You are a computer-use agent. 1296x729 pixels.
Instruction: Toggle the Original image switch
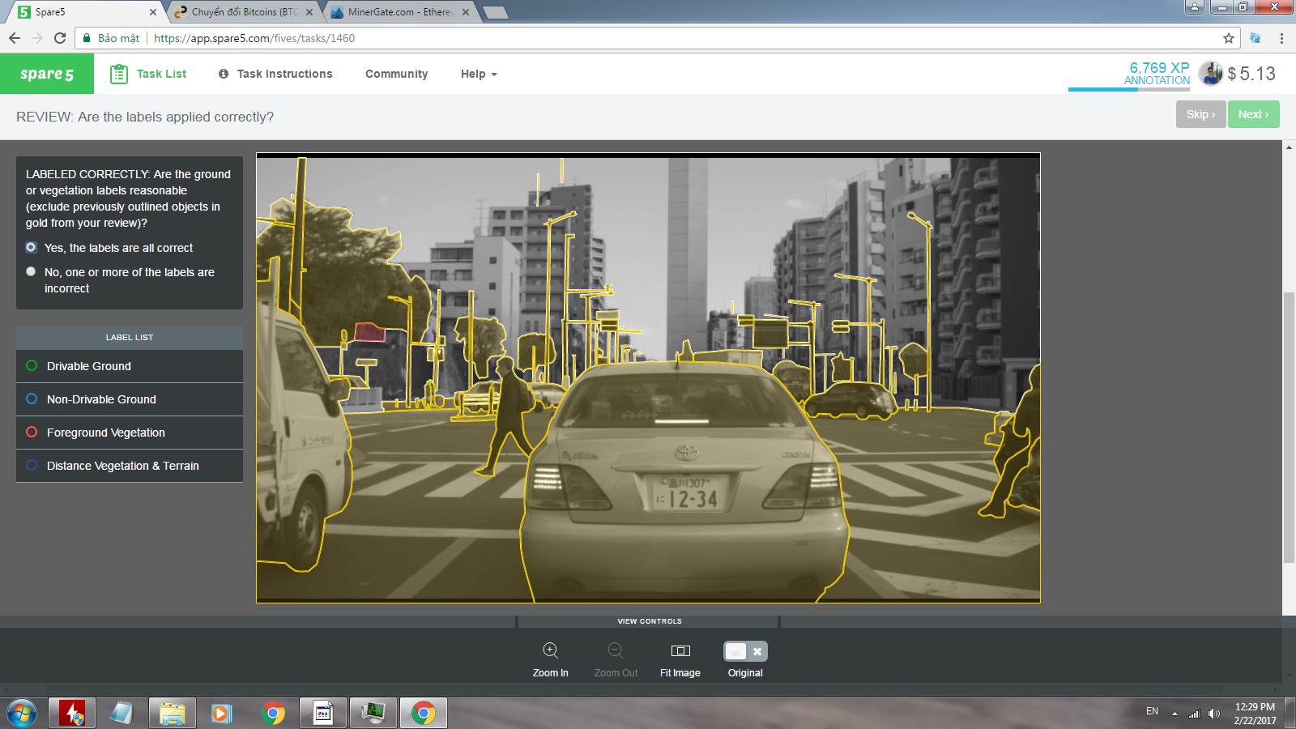coord(745,651)
